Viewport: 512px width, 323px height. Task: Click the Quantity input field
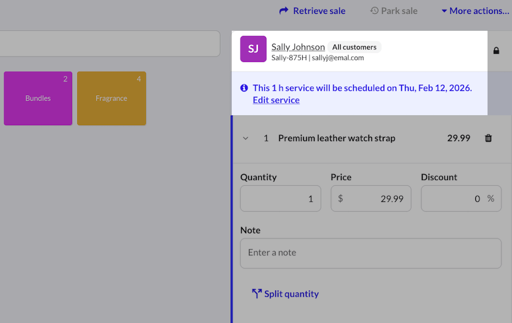[x=281, y=199]
